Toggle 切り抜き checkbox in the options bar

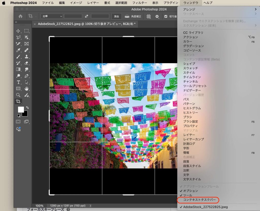[166, 16]
